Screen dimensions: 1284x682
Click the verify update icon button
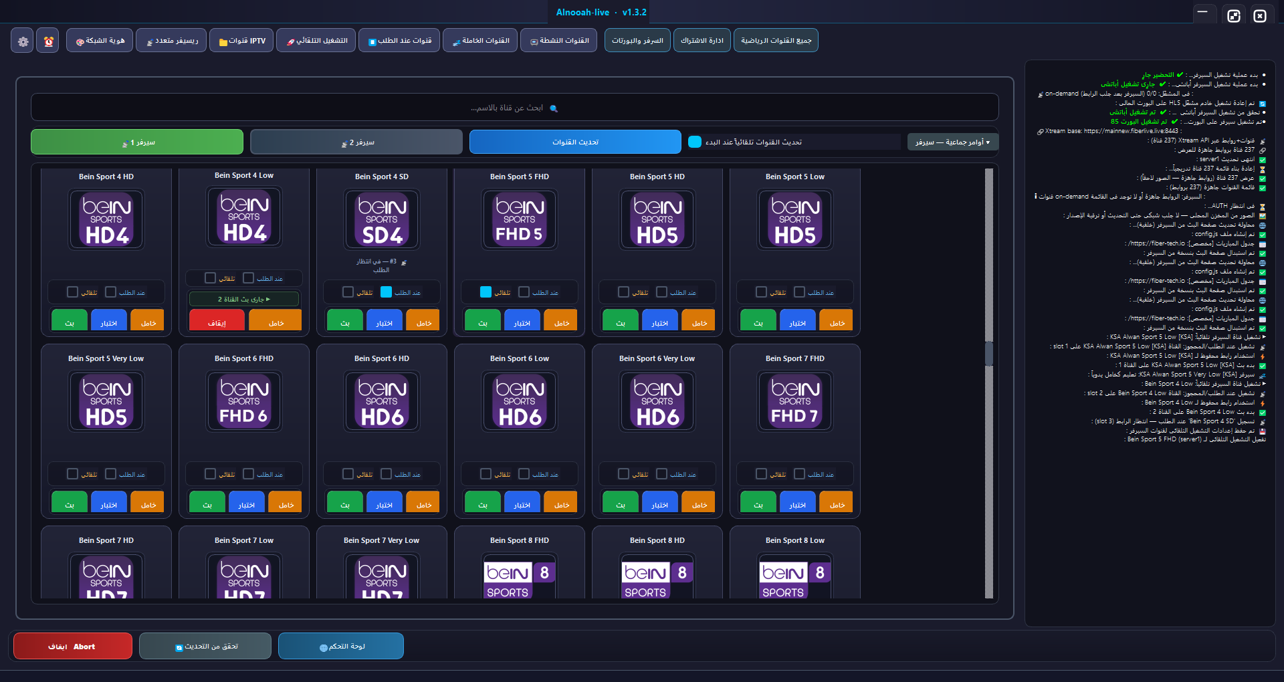coord(205,646)
